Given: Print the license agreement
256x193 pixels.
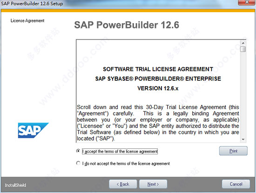Looking at the screenshot, I should pos(233,151).
